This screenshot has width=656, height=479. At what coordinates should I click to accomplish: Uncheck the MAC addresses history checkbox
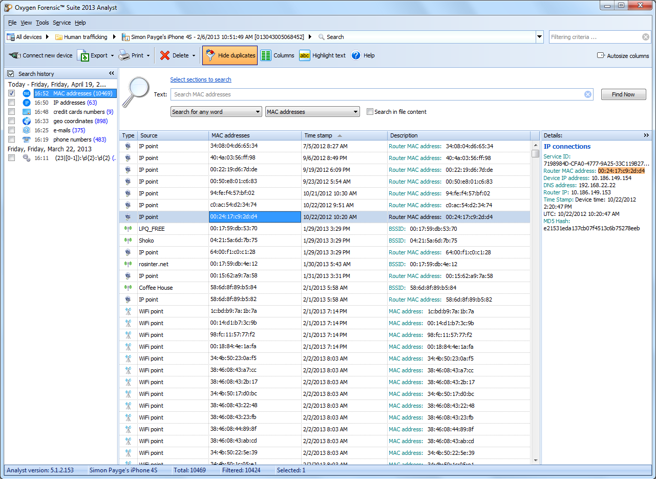[x=11, y=93]
